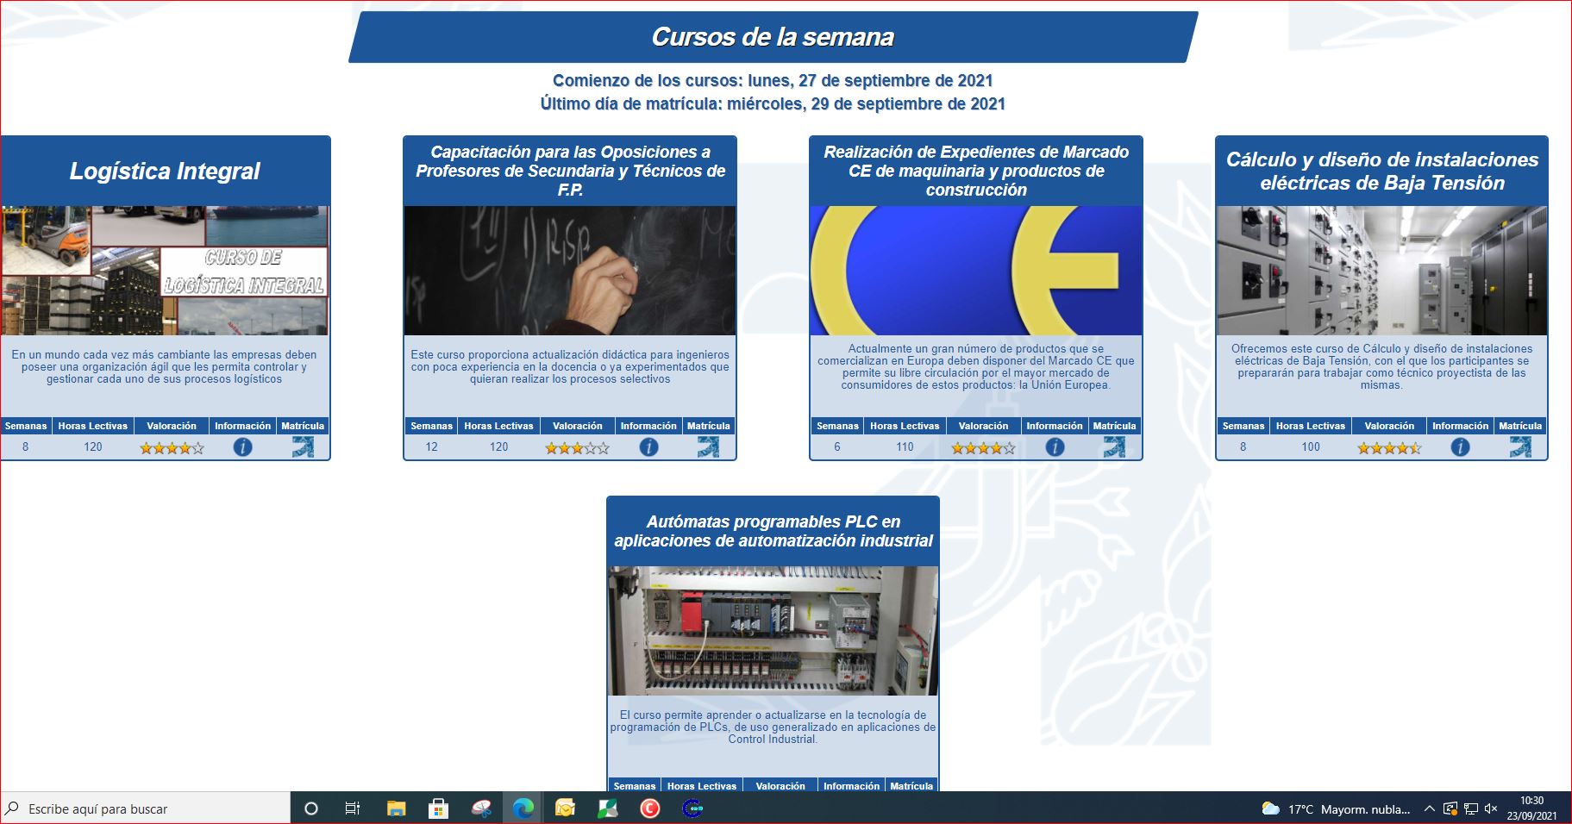This screenshot has width=1572, height=824.
Task: Open the weather widget 17°C
Action: point(1336,808)
